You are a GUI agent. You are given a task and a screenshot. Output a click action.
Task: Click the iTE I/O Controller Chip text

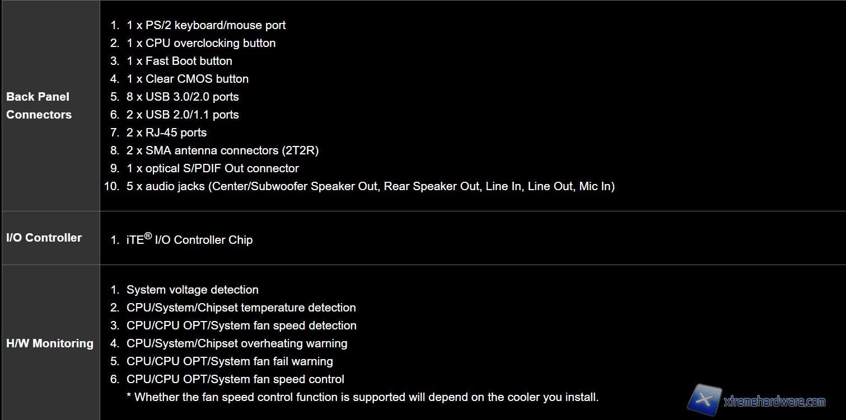click(x=189, y=240)
